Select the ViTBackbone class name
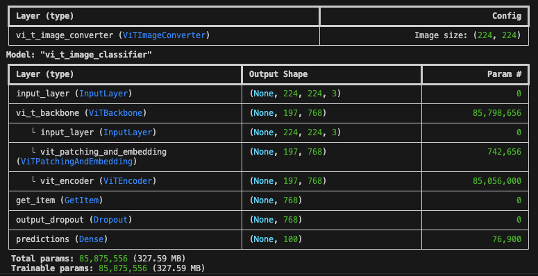The image size is (538, 276). click(x=115, y=113)
